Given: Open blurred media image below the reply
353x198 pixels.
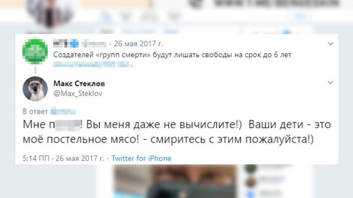Looking at the screenshot, I should [175, 181].
